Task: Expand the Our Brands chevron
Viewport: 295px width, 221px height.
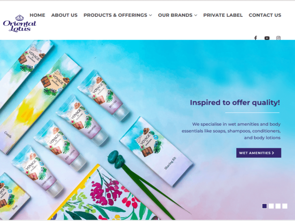Action: 196,15
